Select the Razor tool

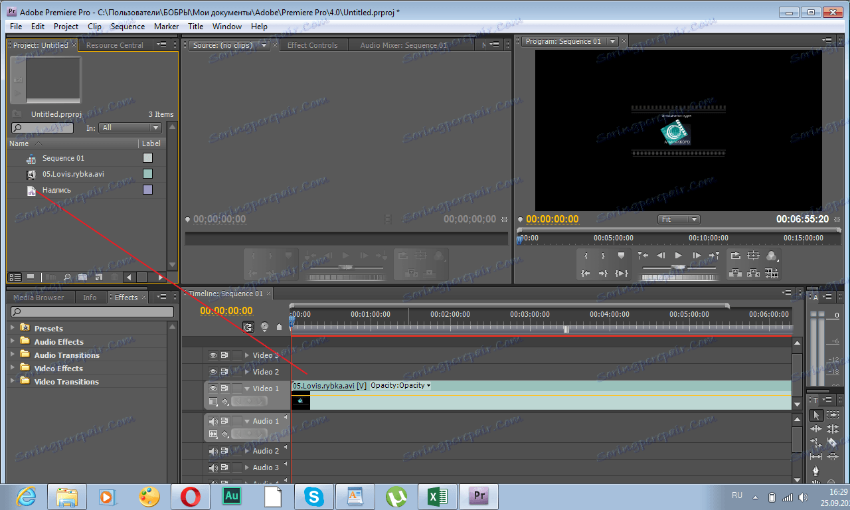tap(833, 442)
